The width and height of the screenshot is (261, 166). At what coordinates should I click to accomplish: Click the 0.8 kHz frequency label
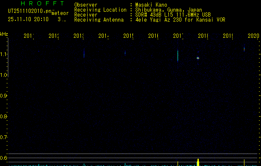coord(3,116)
